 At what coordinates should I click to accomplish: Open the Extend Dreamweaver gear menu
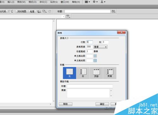click(x=95, y=2)
